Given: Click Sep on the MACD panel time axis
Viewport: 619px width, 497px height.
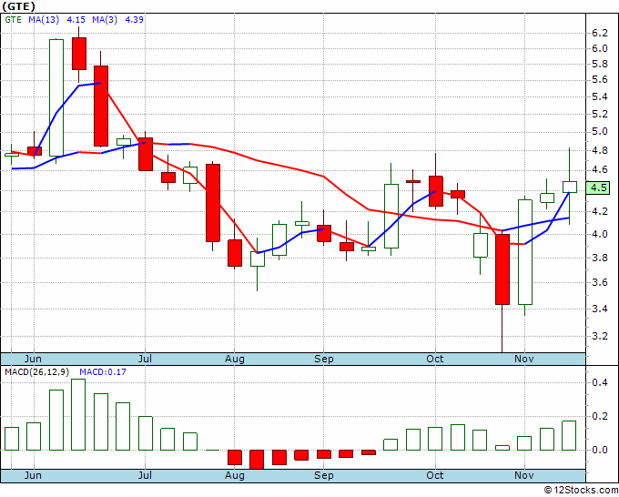Looking at the screenshot, I should pos(324,475).
